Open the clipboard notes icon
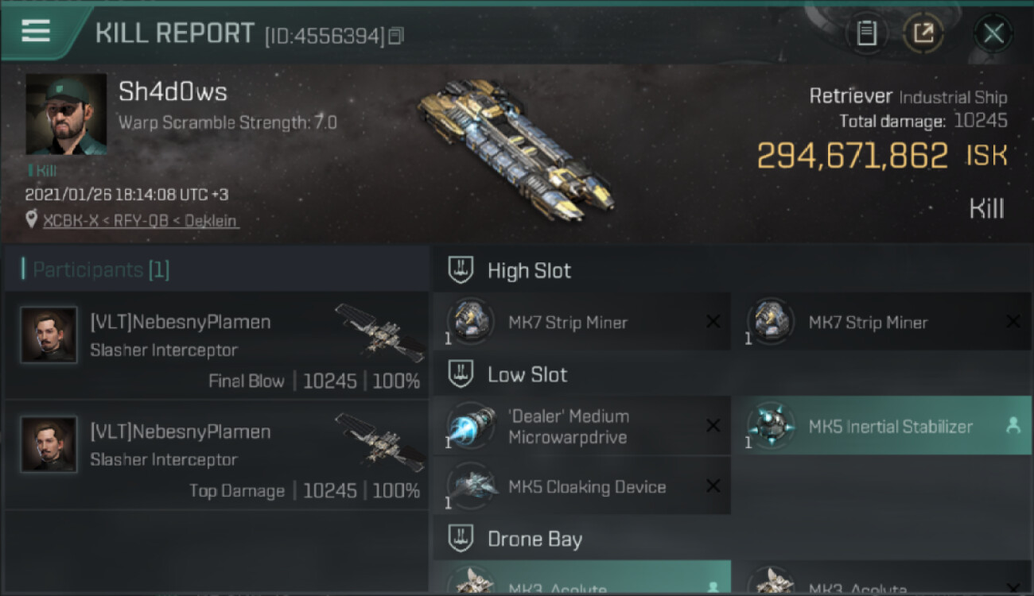This screenshot has width=1034, height=596. click(x=866, y=33)
